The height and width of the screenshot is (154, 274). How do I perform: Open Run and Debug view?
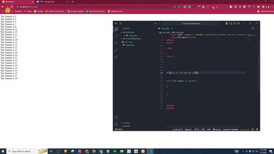point(116,50)
